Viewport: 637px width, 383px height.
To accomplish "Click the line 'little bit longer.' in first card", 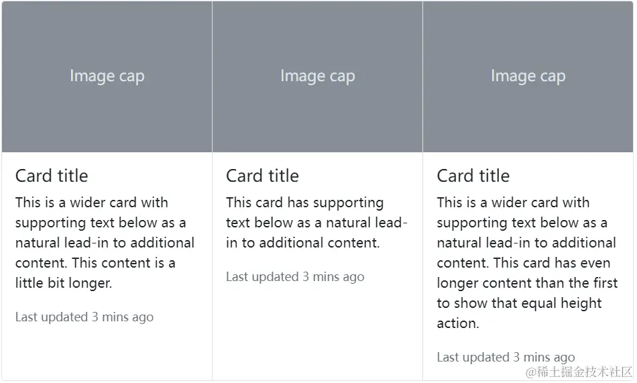I will [64, 283].
